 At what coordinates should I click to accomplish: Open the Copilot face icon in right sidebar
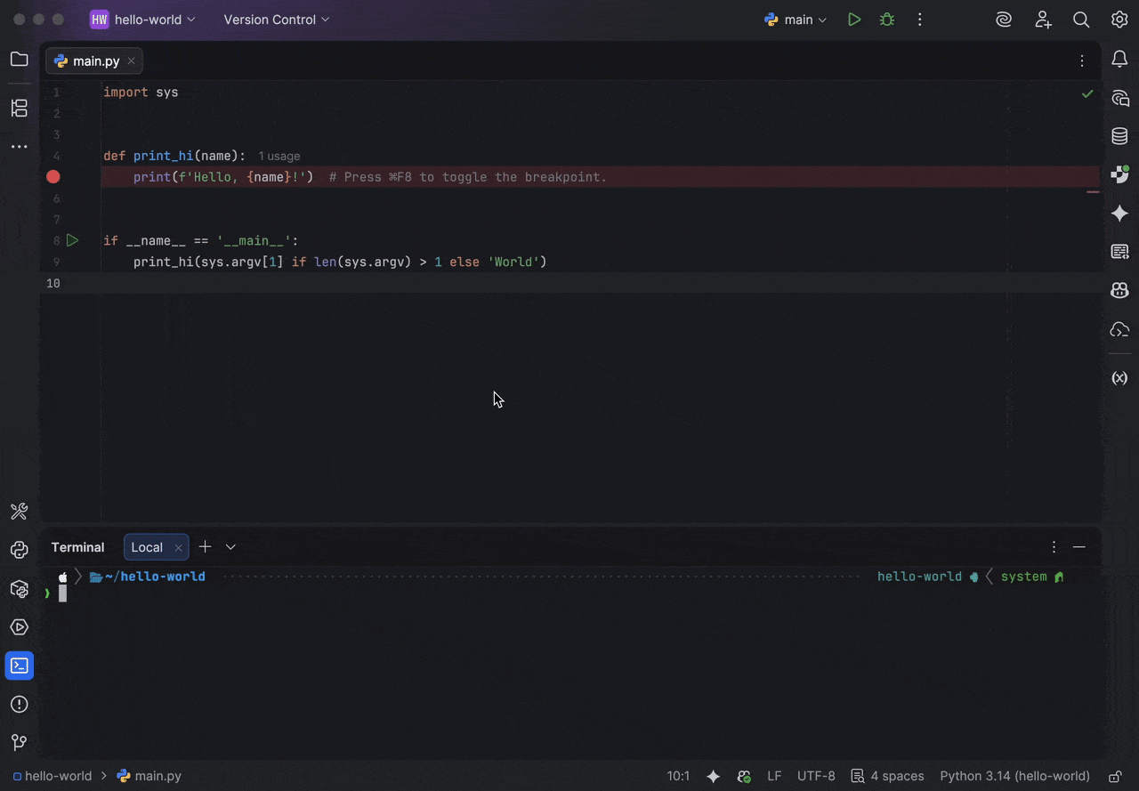pos(1119,290)
